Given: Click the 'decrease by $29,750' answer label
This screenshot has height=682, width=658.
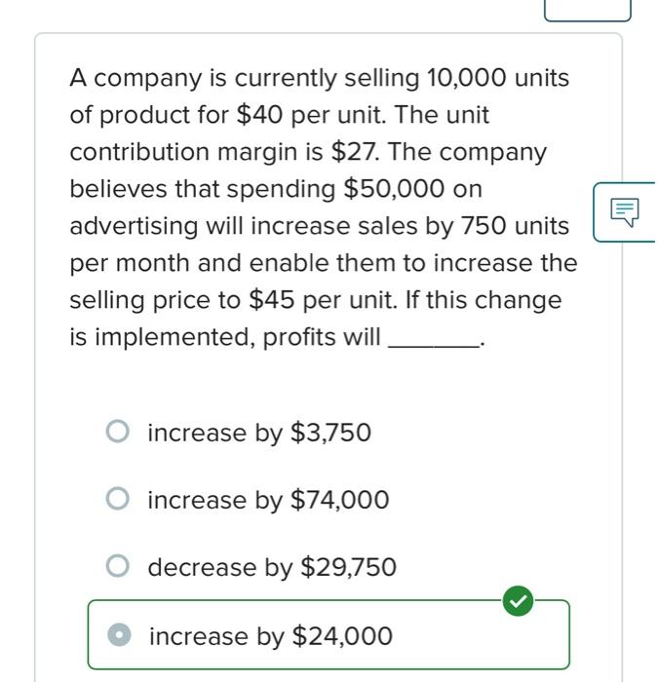Looking at the screenshot, I should pyautogui.click(x=272, y=567).
